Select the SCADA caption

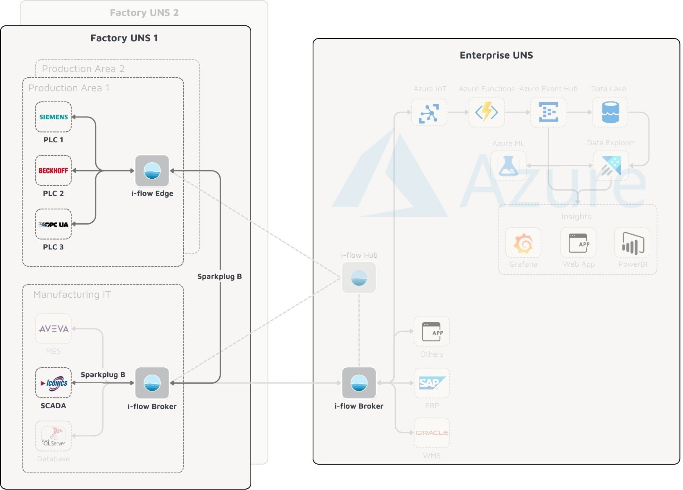53,406
